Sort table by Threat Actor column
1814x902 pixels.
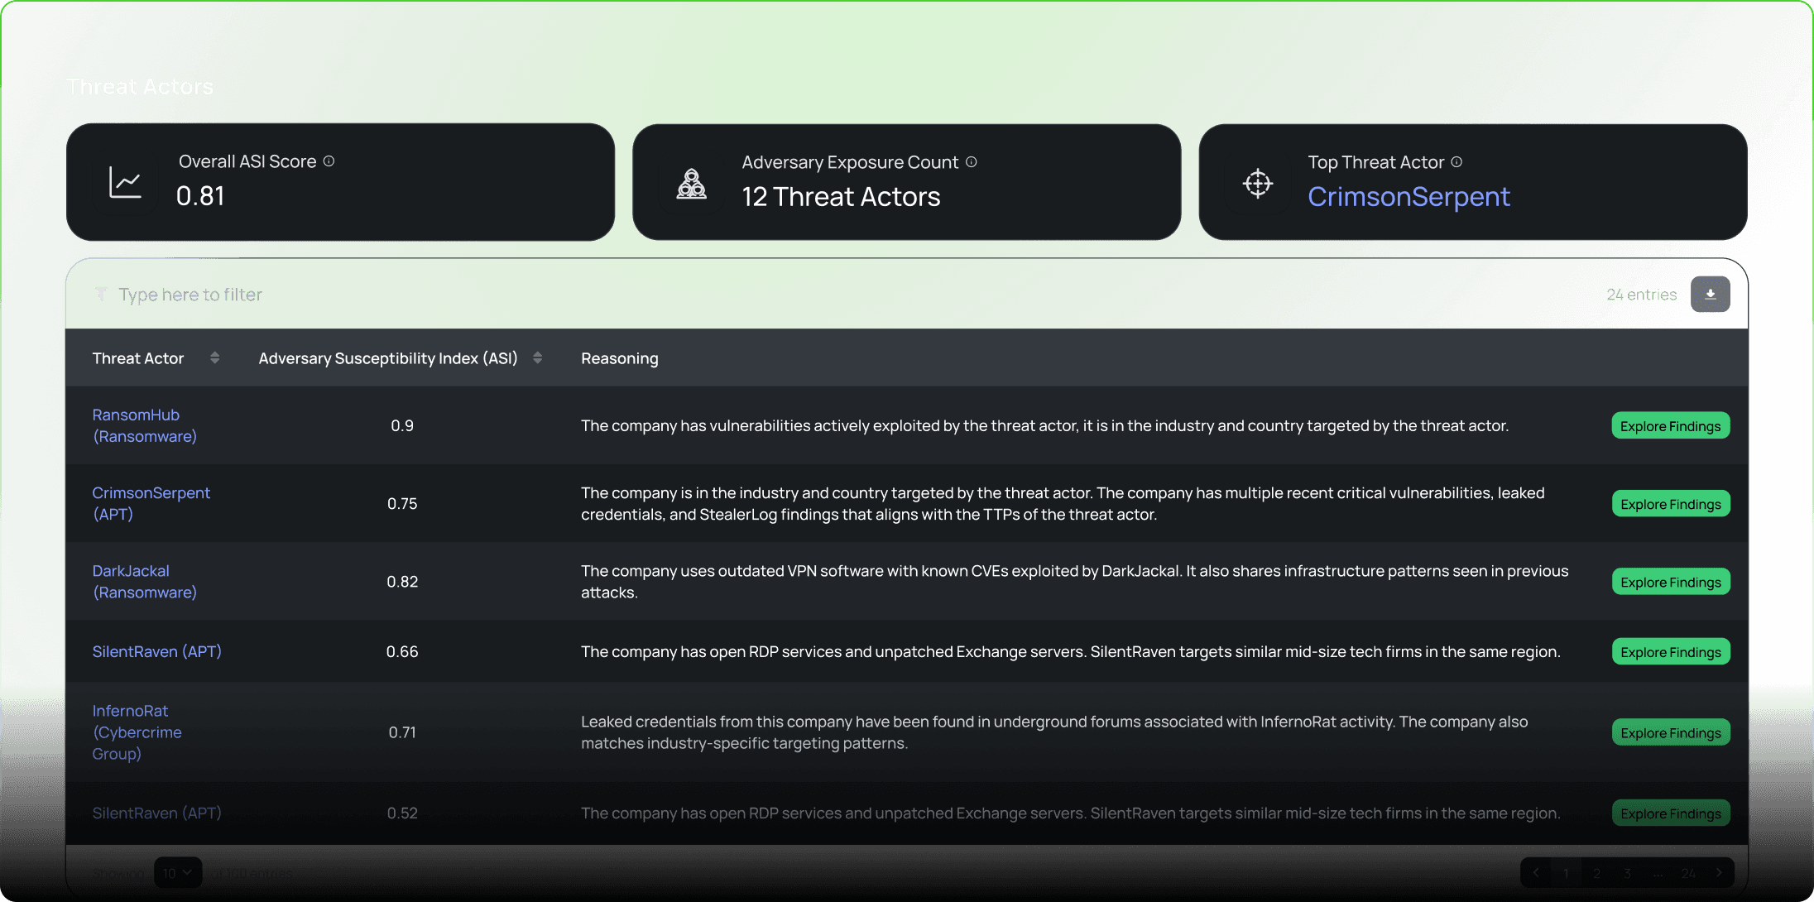(214, 357)
